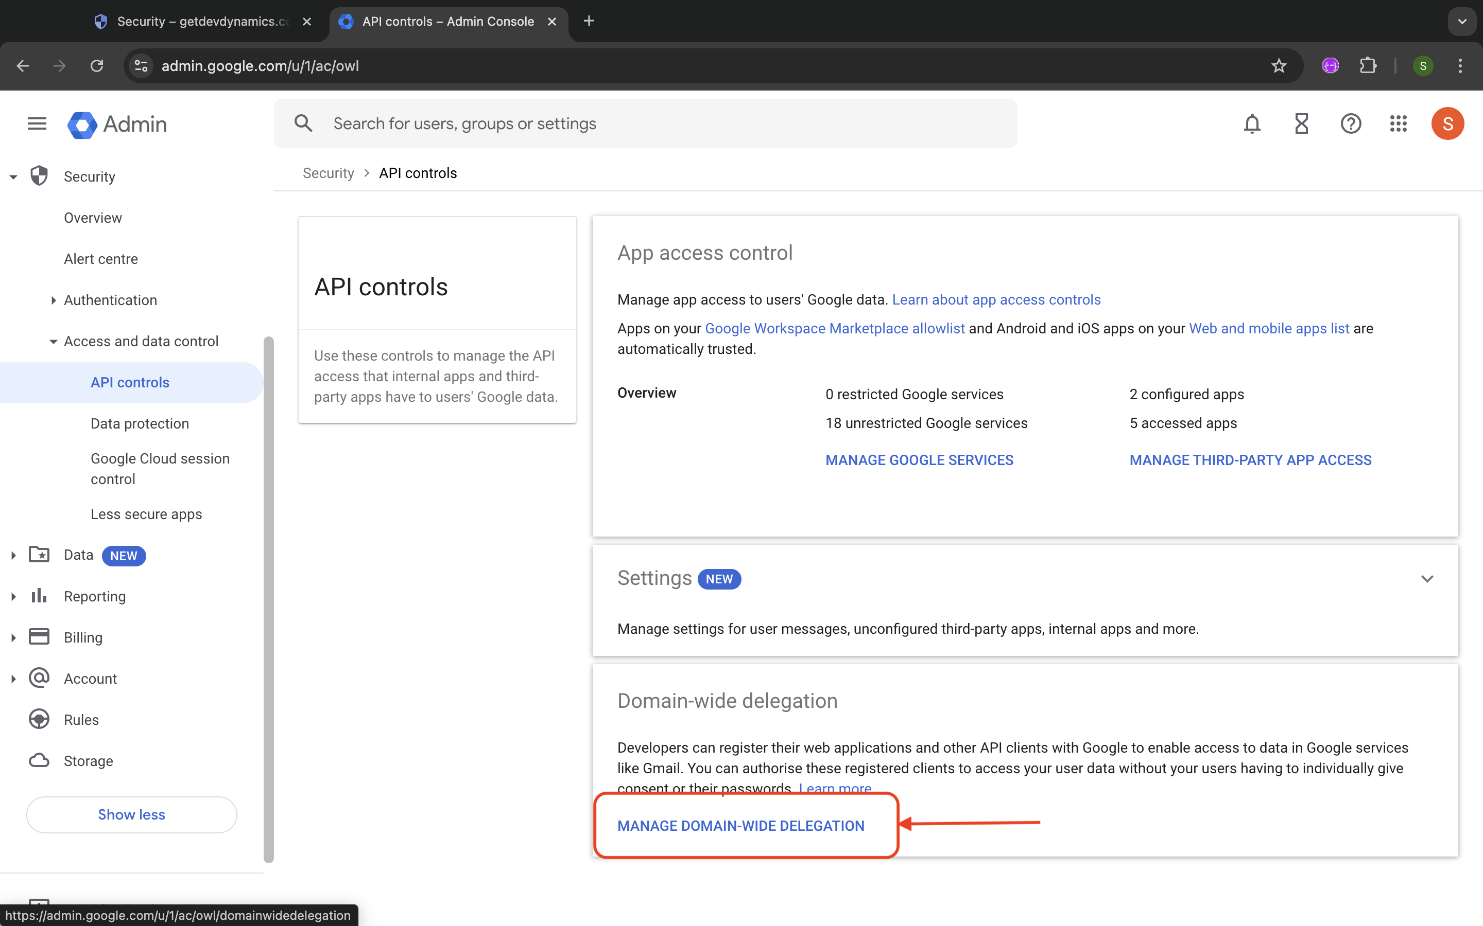This screenshot has height=926, width=1483.
Task: Switch to the Security browser tab
Action: click(x=202, y=22)
